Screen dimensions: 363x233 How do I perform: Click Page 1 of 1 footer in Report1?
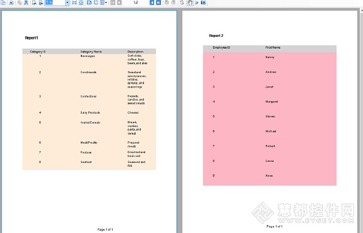click(105, 229)
